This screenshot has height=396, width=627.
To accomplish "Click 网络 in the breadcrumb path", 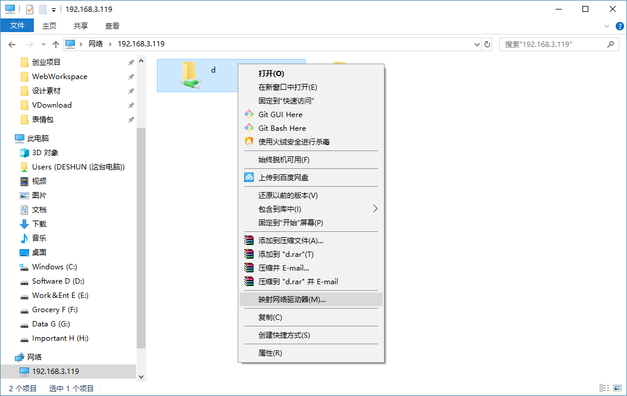I will (96, 44).
